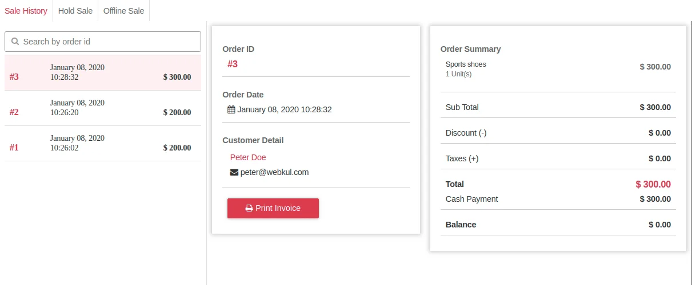Switch to the Offline Sale tab
The height and width of the screenshot is (285, 692).
coord(123,11)
